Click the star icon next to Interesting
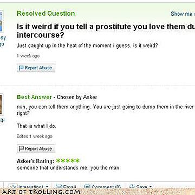Image resolution: width=195 pixels, height=195 pixels. 13,186
